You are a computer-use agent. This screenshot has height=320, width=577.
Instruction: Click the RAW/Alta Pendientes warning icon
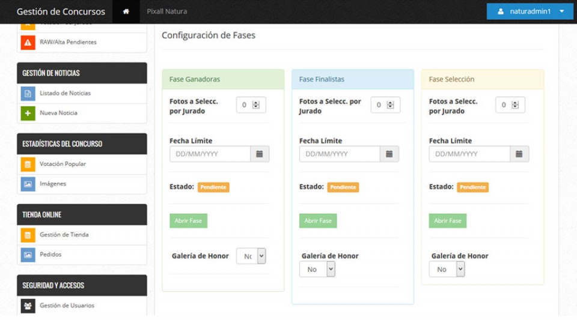pos(28,43)
